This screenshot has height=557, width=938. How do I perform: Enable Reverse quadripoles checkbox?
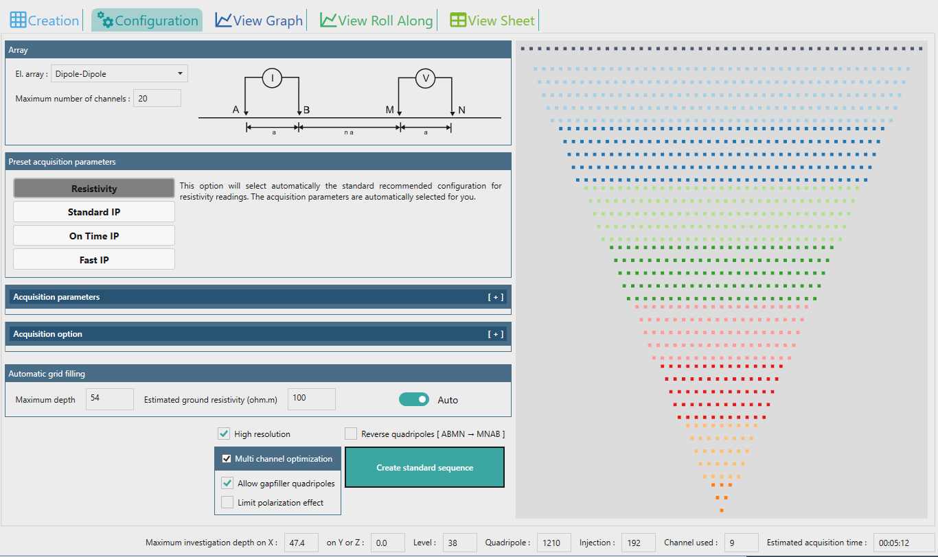pyautogui.click(x=351, y=434)
